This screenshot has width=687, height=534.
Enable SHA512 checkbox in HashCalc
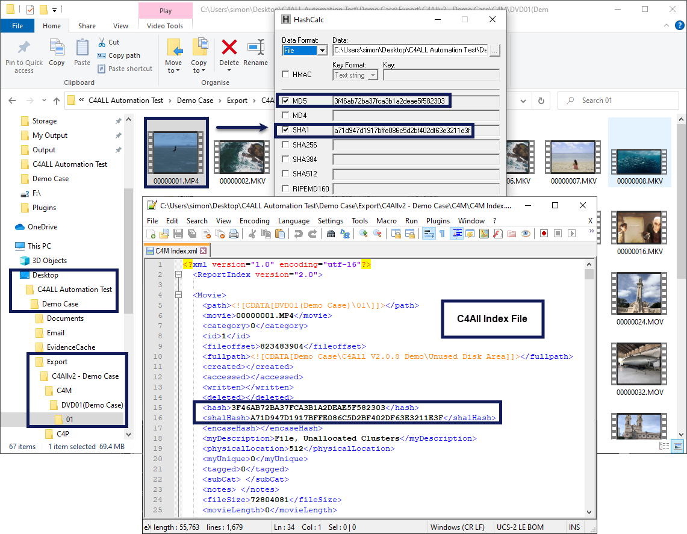[285, 173]
